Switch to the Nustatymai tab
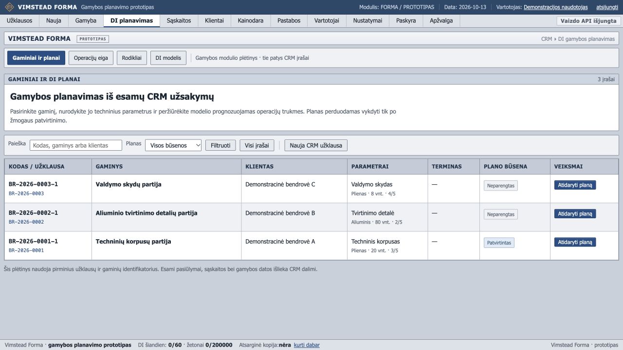Viewport: 623px width, 350px height. (x=367, y=21)
